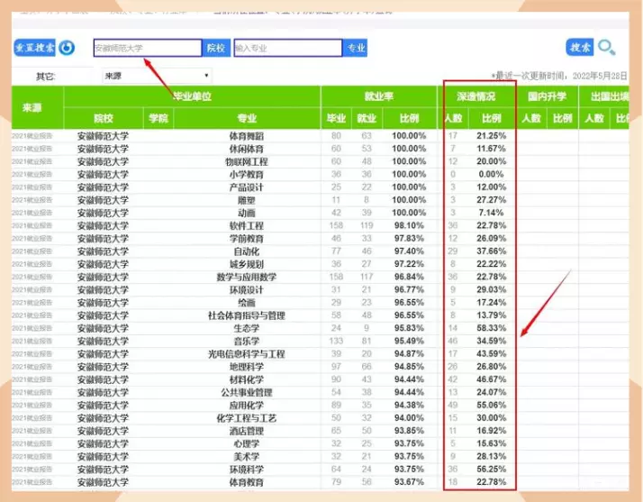The image size is (643, 502).
Task: Select the 心理学 major cell
Action: pos(247,443)
